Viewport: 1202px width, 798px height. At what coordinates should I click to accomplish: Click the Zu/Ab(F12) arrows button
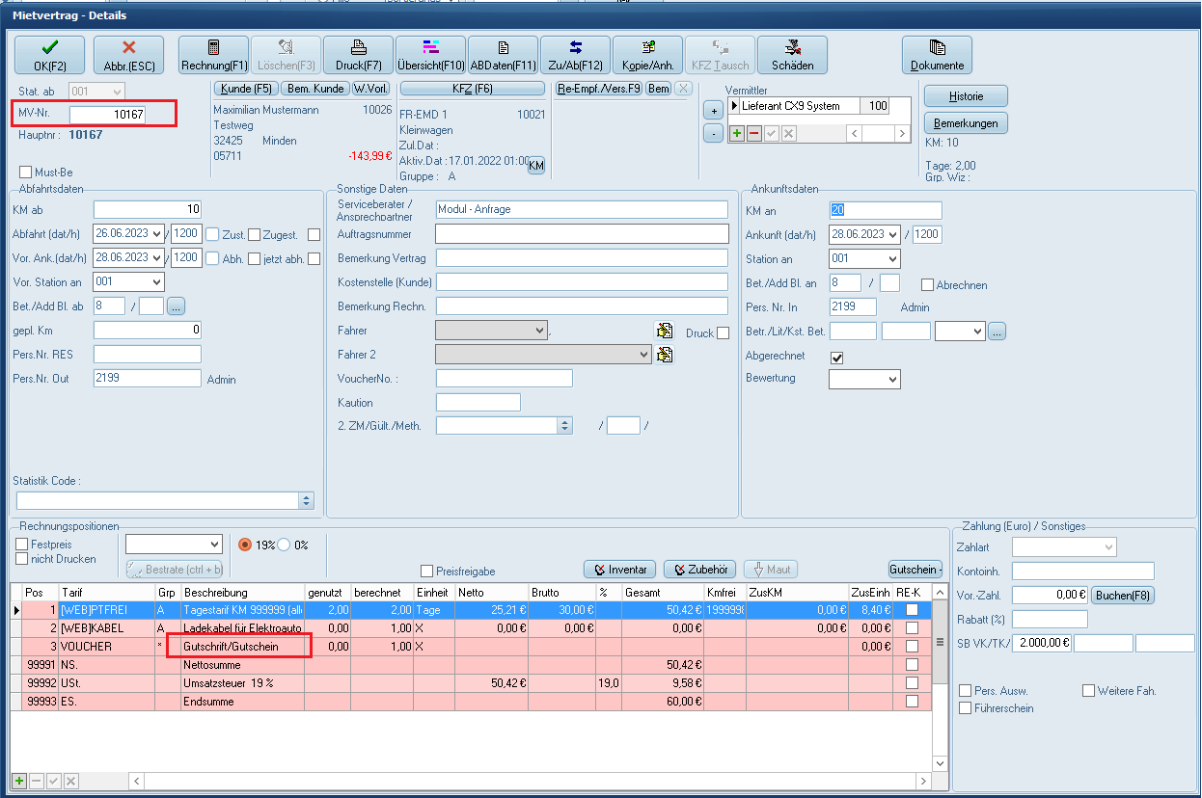pyautogui.click(x=575, y=55)
